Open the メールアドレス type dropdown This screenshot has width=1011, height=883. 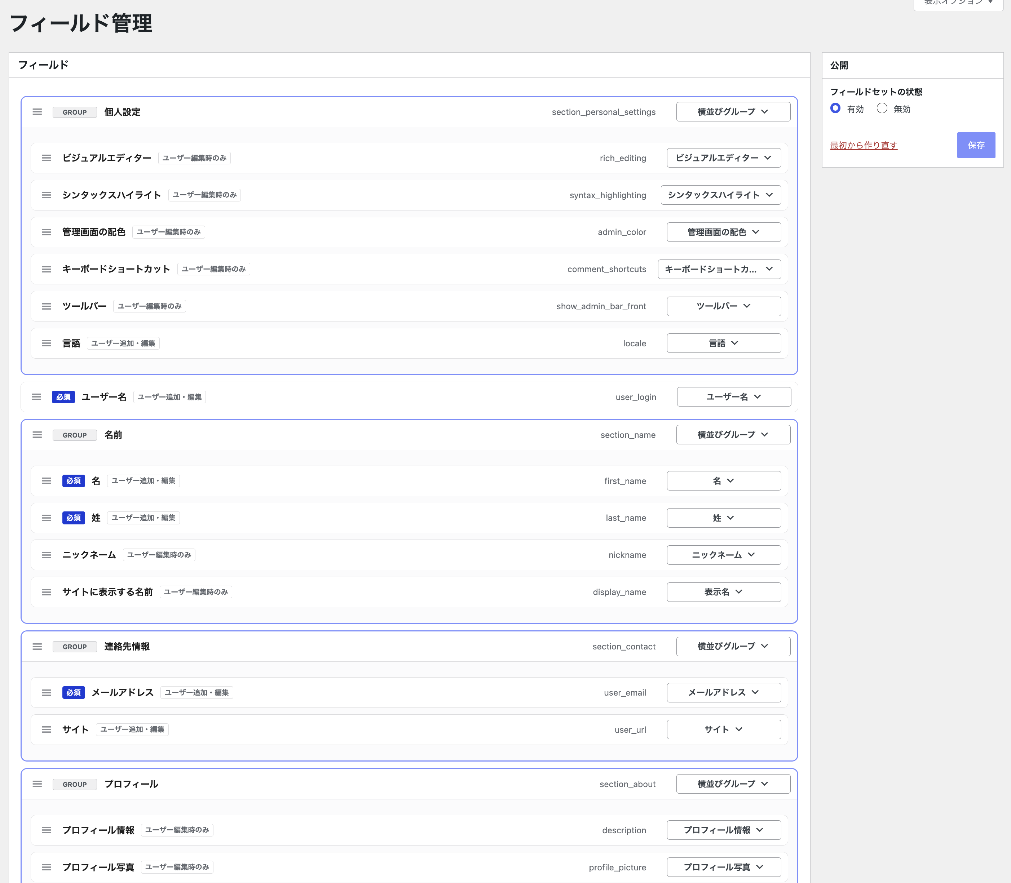724,692
